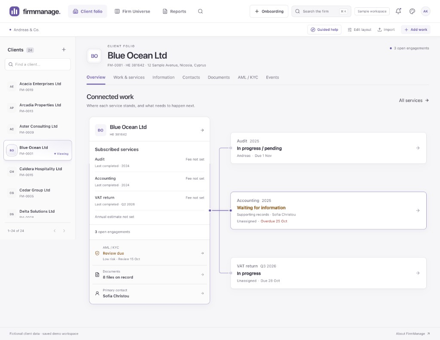Select Acacia Enterprises Ltd client

pyautogui.click(x=38, y=87)
